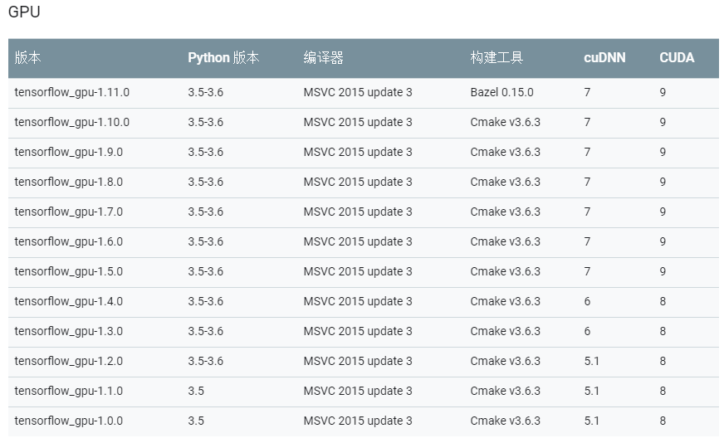724x443 pixels.
Task: Click the CUDA column header
Action: click(677, 58)
